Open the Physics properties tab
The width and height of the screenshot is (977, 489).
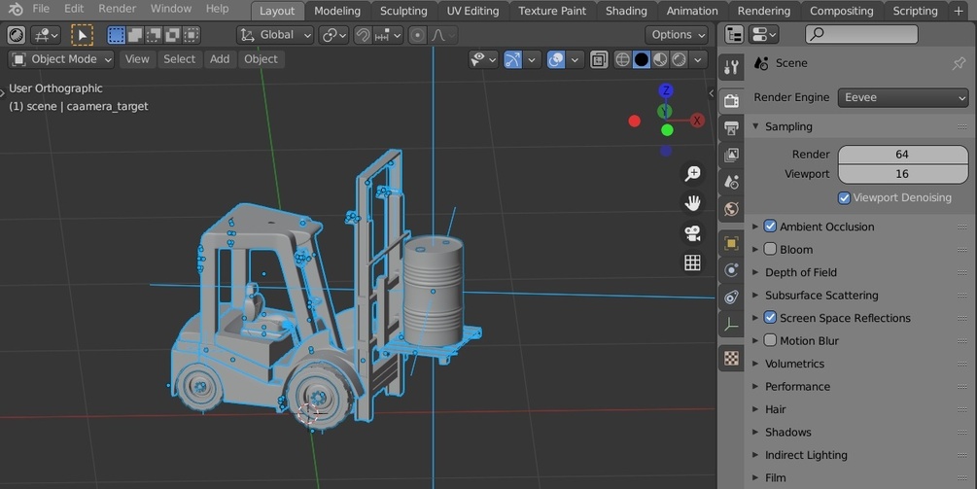point(731,270)
